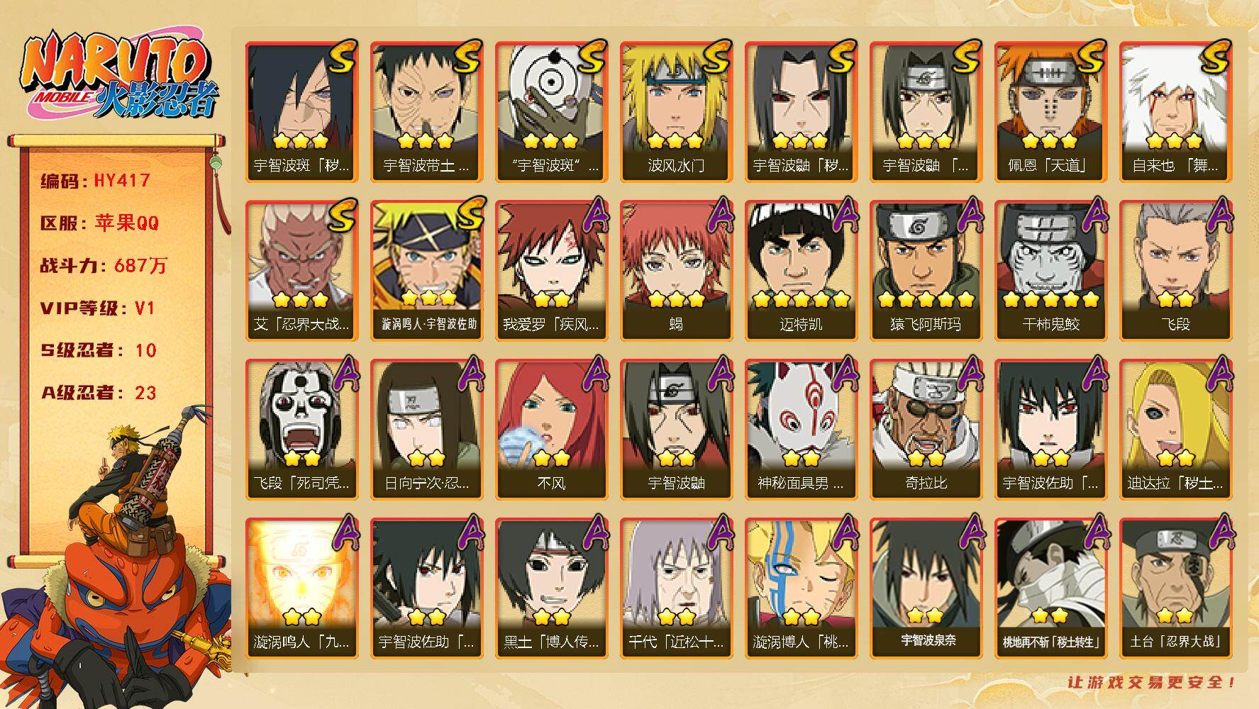
Task: Open the 干柿鬼鲛 ninja card
Action: (x=1050, y=270)
